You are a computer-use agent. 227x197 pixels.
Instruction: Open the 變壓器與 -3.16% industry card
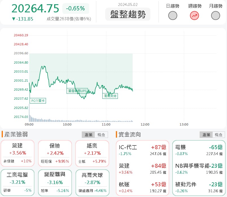[x=55, y=183]
